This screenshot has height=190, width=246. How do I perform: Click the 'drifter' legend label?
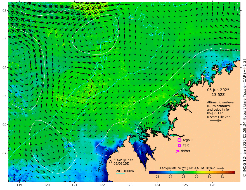click(186, 151)
